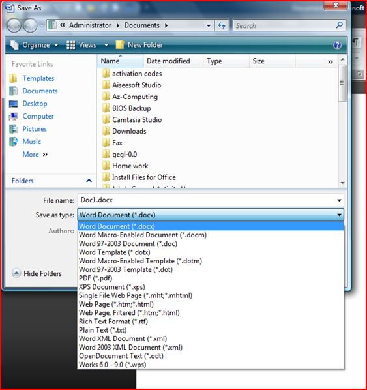
Task: Expand the address bar history dropdown
Action: coord(209,25)
